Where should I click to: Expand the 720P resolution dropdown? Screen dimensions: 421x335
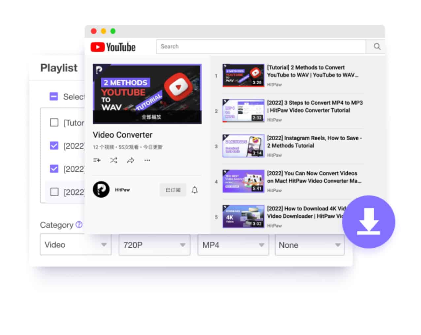154,245
